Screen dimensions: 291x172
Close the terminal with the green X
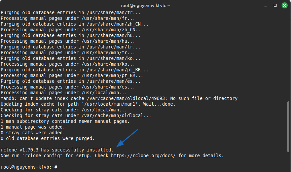(x=284, y=5)
